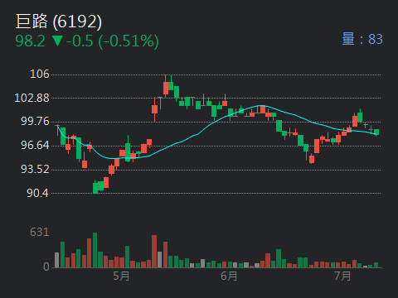Click the 106 price axis label
The height and width of the screenshot is (298, 398).
coord(40,74)
